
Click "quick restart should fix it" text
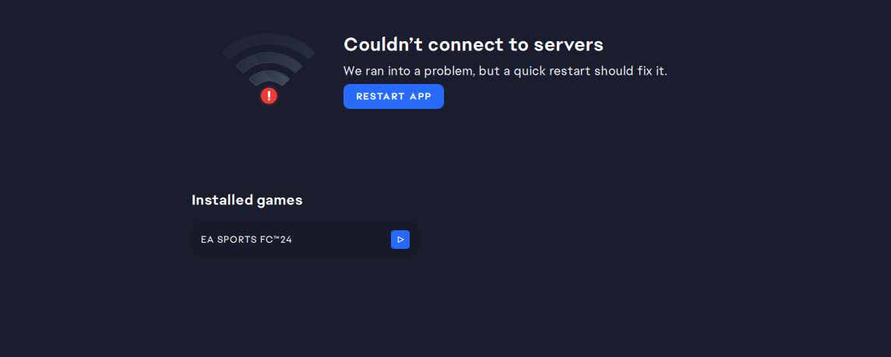coord(590,71)
